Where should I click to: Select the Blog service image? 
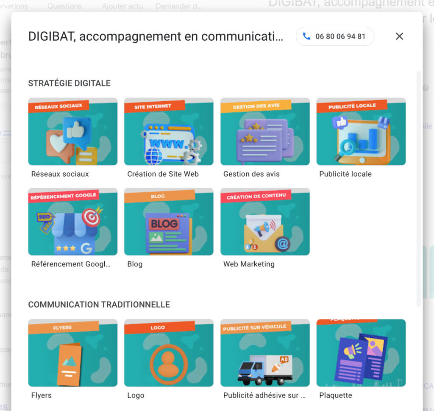click(169, 222)
